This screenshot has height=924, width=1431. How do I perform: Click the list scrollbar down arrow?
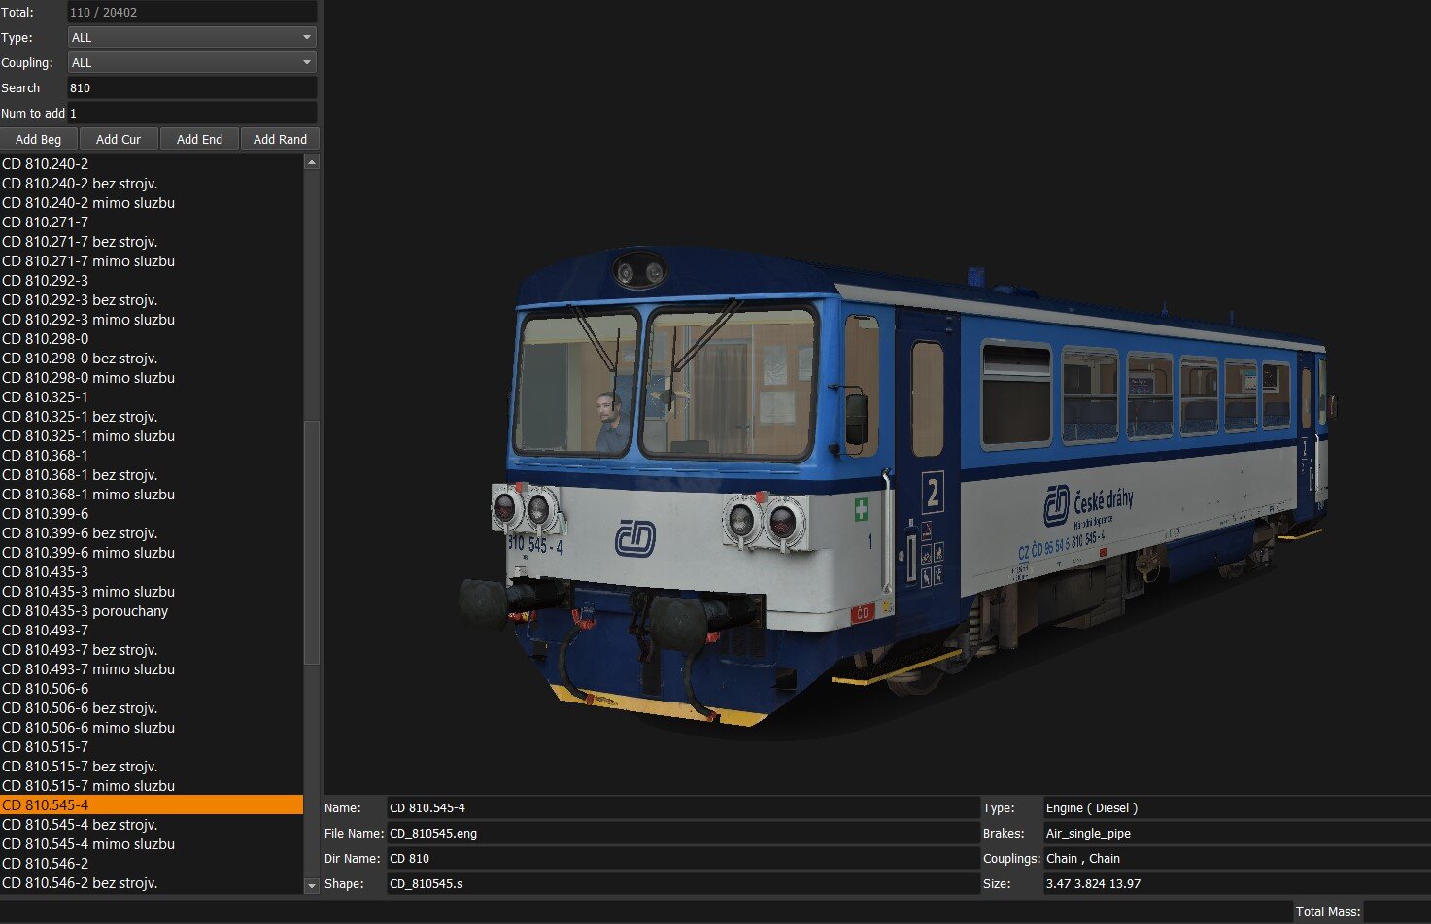click(312, 885)
